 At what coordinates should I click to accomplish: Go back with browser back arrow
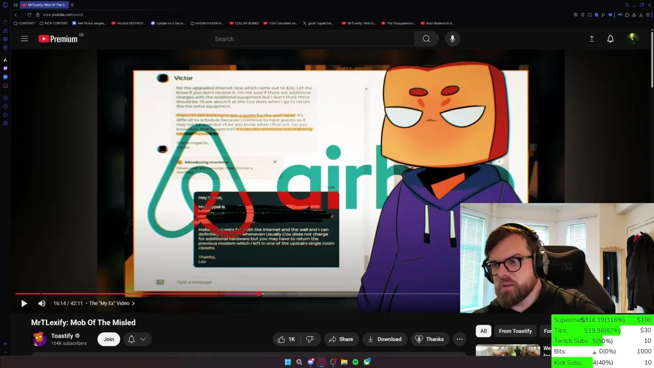15,15
